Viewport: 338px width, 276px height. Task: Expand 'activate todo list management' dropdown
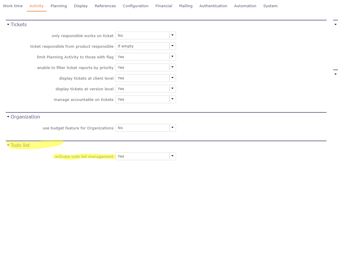(x=172, y=156)
